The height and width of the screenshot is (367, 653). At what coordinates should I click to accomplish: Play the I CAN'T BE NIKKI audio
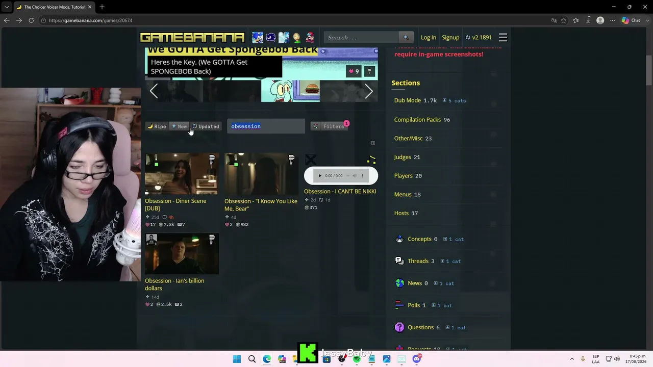tap(320, 176)
